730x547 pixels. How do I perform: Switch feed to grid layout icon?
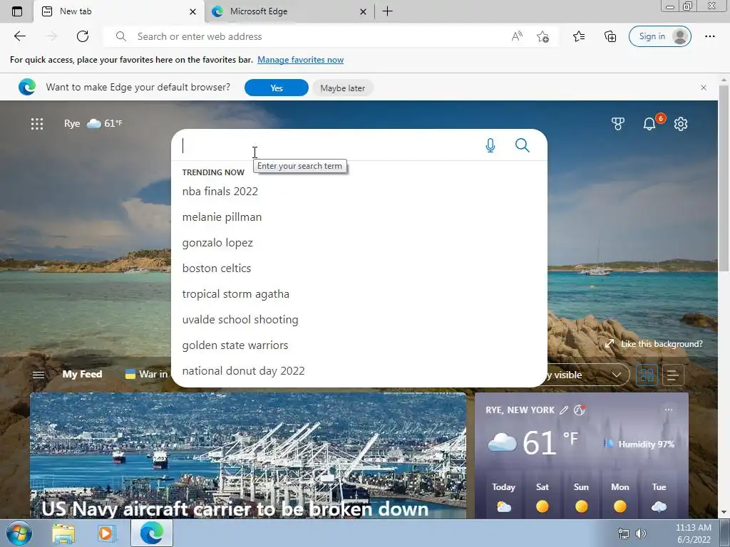click(647, 375)
